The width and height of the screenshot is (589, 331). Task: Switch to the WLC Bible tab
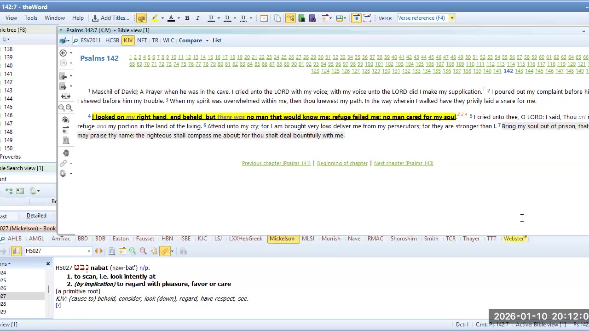coord(168,40)
